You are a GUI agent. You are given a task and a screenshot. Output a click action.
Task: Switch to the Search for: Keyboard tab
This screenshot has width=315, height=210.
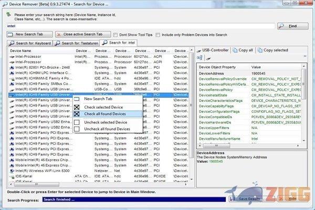(30, 43)
